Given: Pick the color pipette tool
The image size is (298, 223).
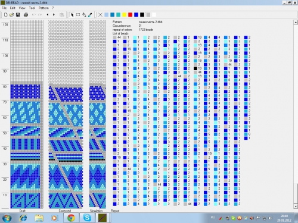Looking at the screenshot, I should click(90, 15).
